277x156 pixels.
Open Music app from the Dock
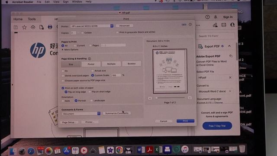[x=185, y=149]
